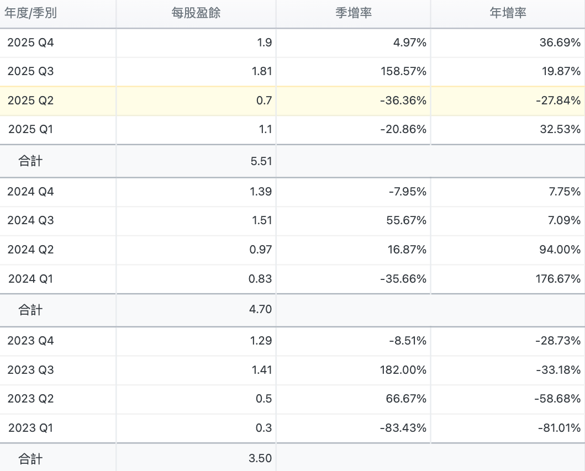Image resolution: width=585 pixels, height=471 pixels.
Task: Select EPS value 1.29 for 2023 Q4
Action: (261, 341)
